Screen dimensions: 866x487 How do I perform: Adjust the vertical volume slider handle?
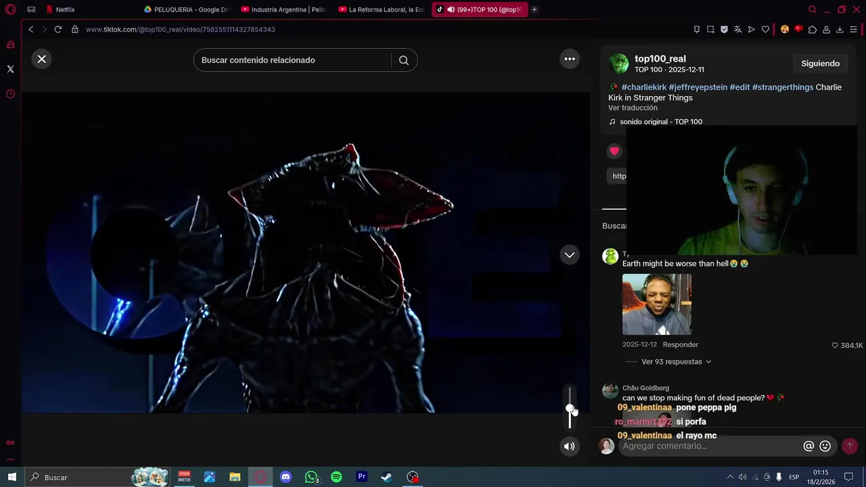[570, 409]
